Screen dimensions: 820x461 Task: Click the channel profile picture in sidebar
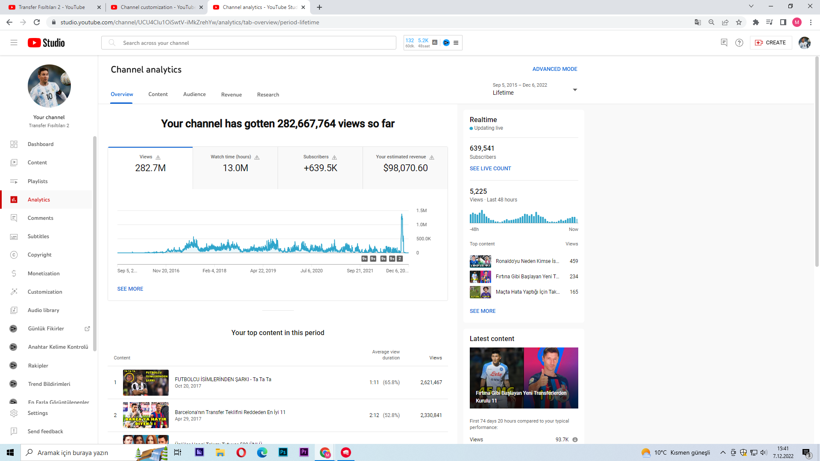(49, 86)
